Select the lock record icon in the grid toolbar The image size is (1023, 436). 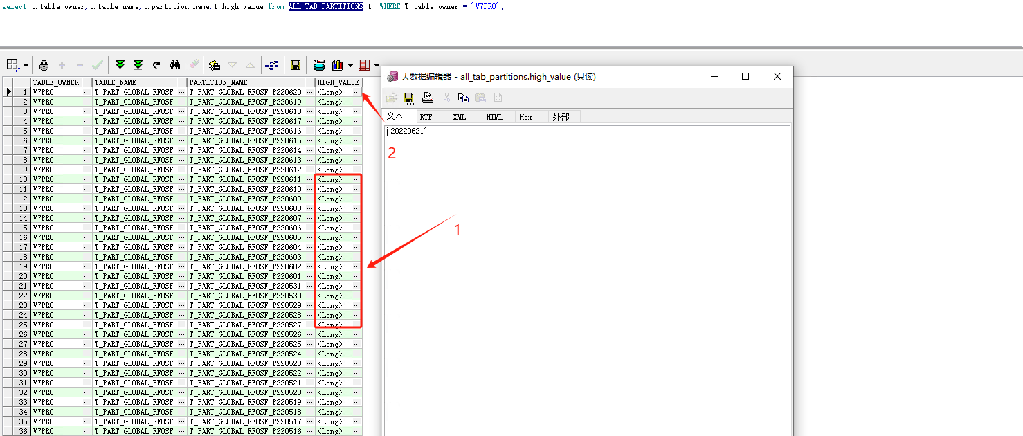[44, 64]
